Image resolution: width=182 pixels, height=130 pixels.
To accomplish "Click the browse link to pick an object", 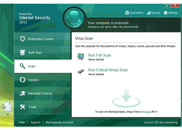I will [x=147, y=112].
